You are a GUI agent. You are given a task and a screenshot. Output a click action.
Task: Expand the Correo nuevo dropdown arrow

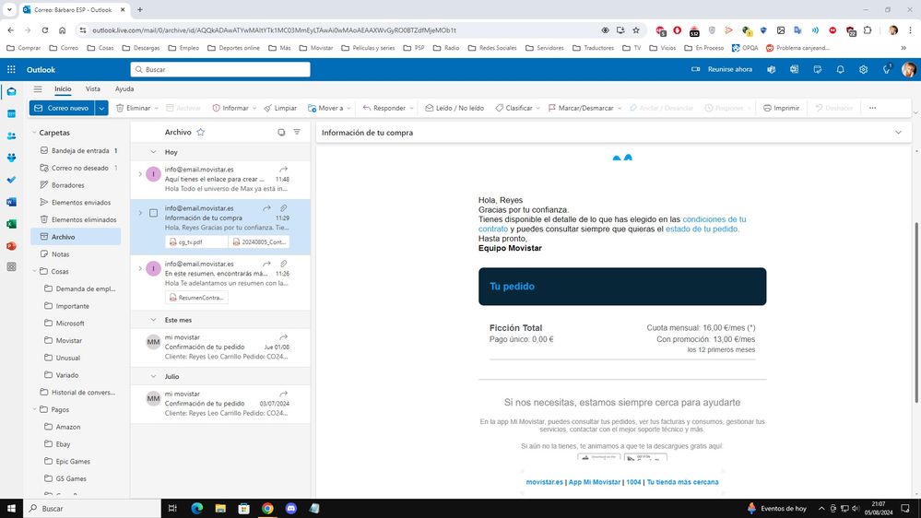coord(101,108)
